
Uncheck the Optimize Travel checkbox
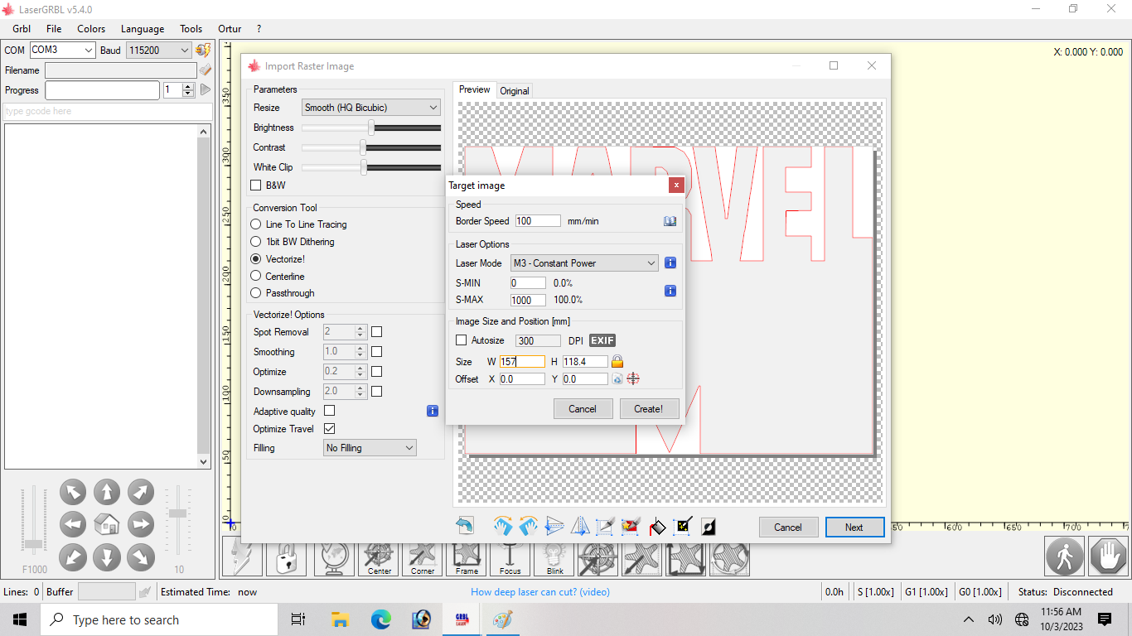coord(330,429)
